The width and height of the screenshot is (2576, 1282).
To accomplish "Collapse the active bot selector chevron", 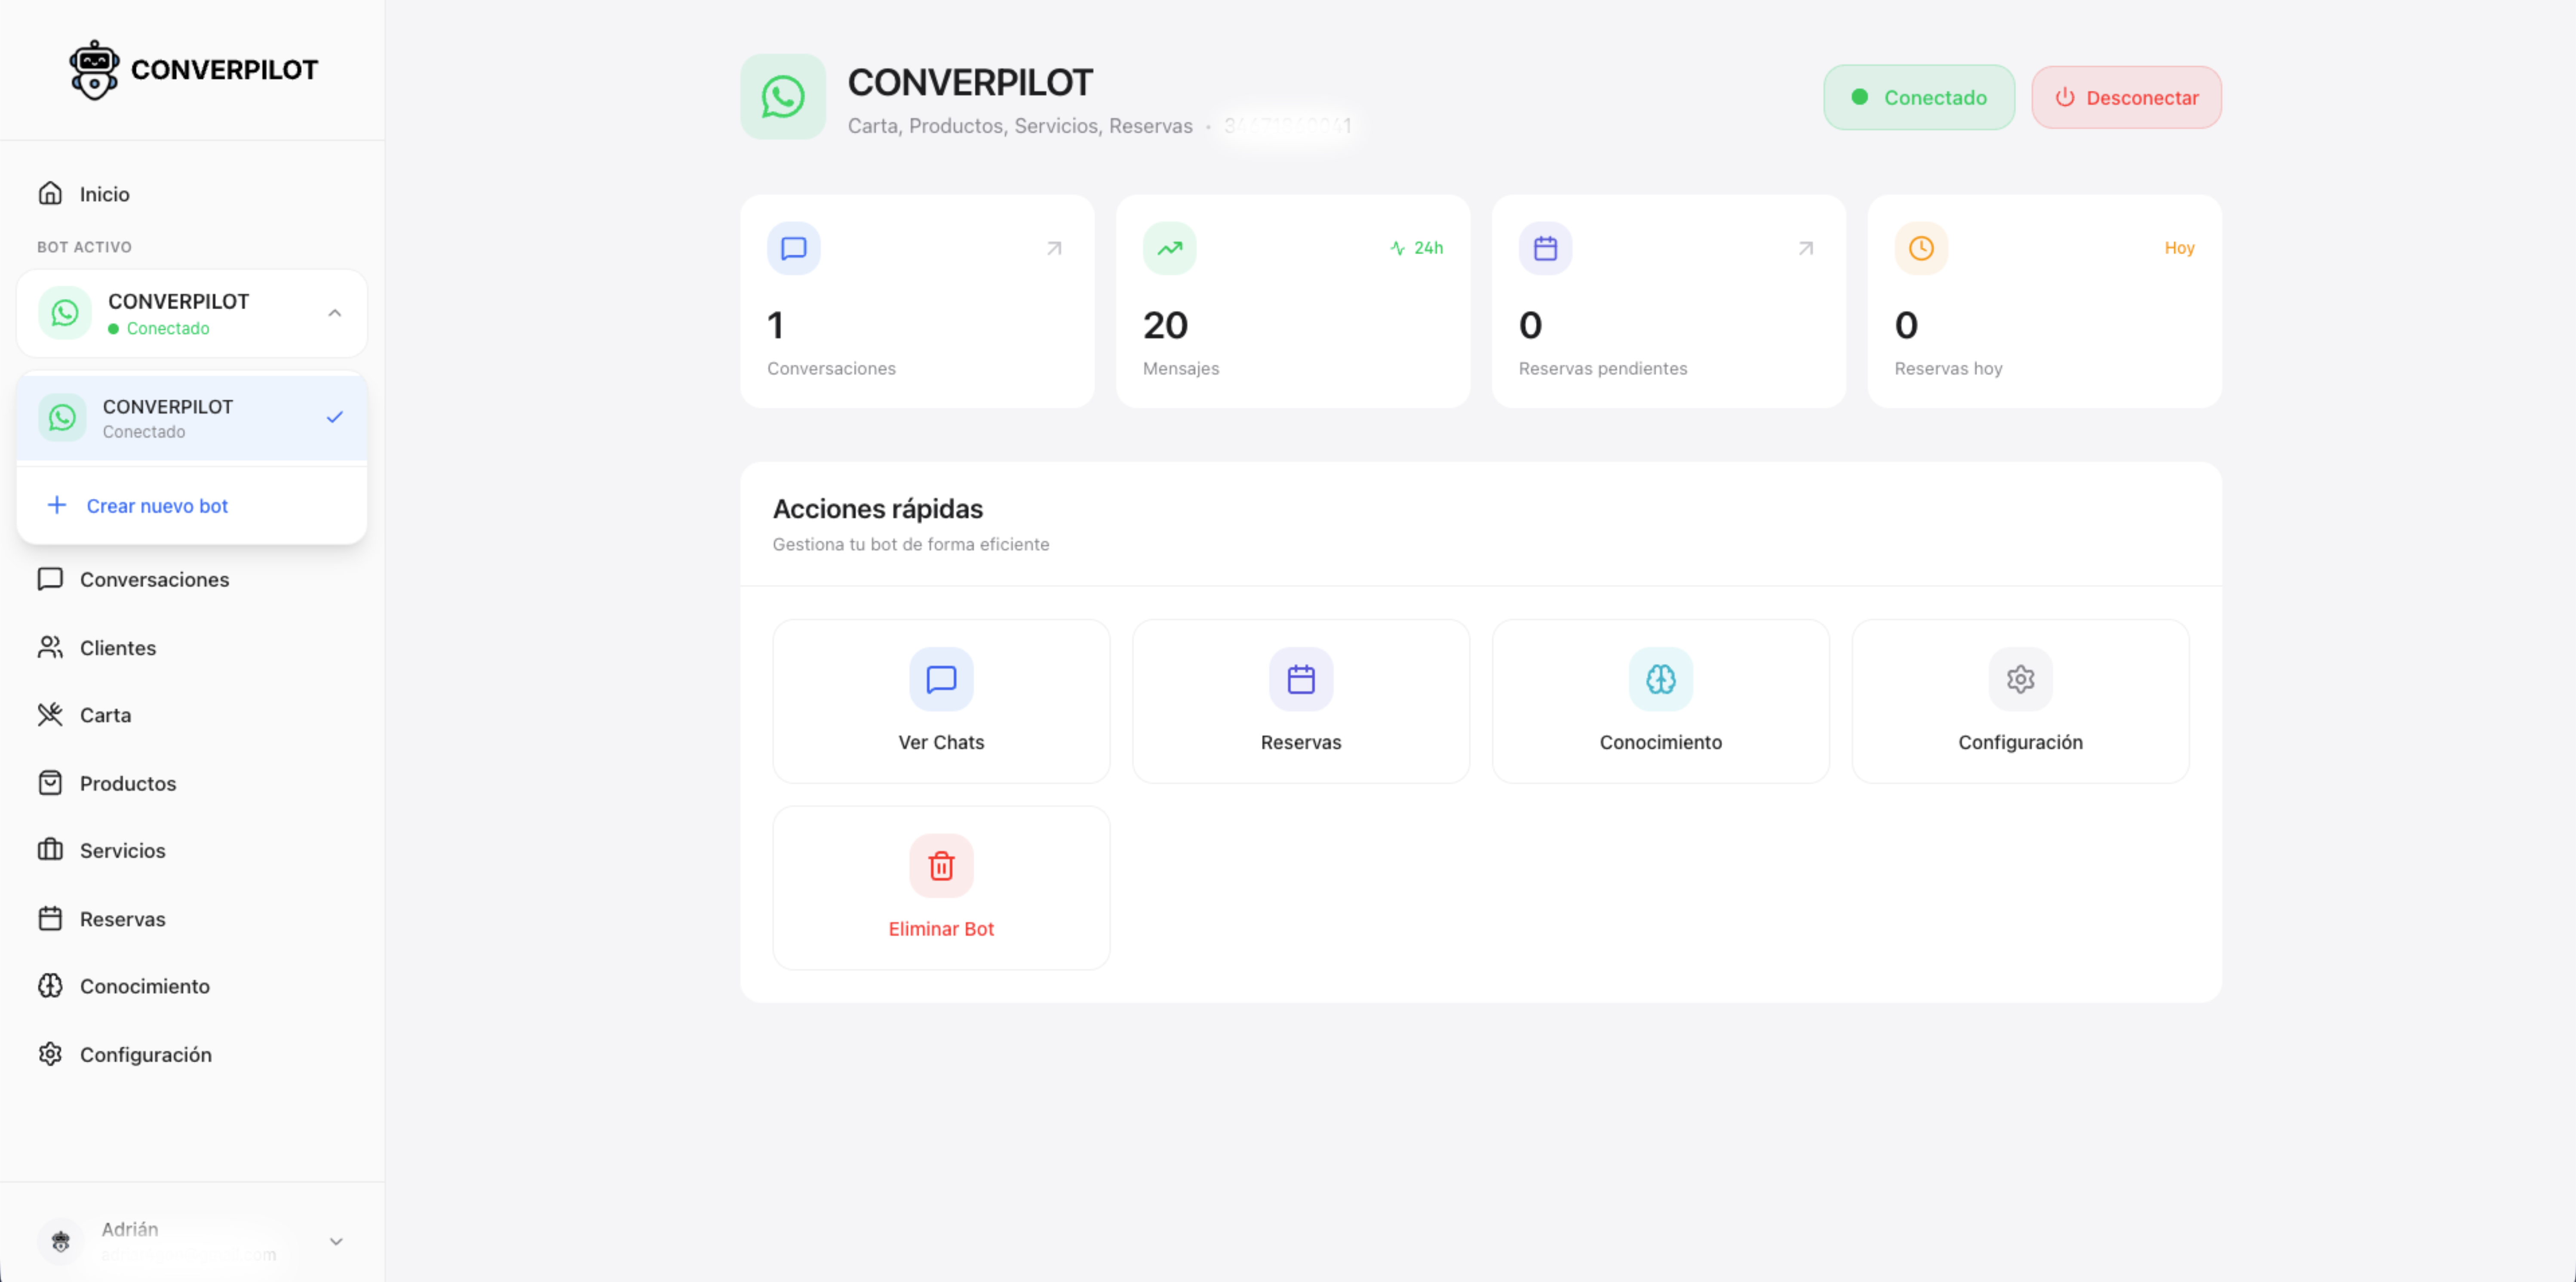I will tap(335, 311).
